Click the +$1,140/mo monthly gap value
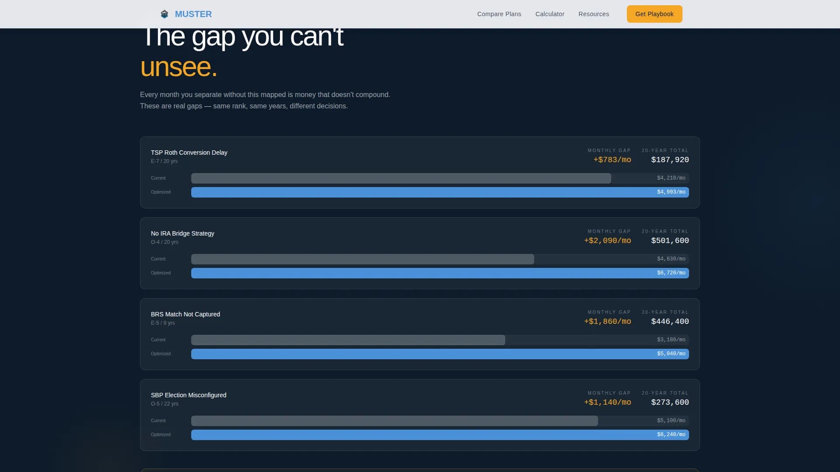 [x=608, y=403]
